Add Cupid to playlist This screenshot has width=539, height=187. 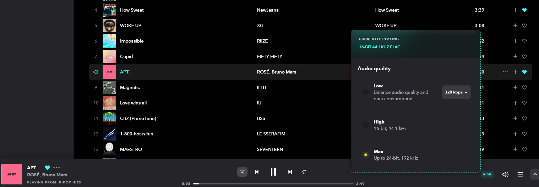pyautogui.click(x=515, y=56)
